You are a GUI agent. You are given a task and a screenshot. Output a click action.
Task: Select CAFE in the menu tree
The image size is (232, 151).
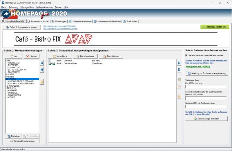(8, 61)
